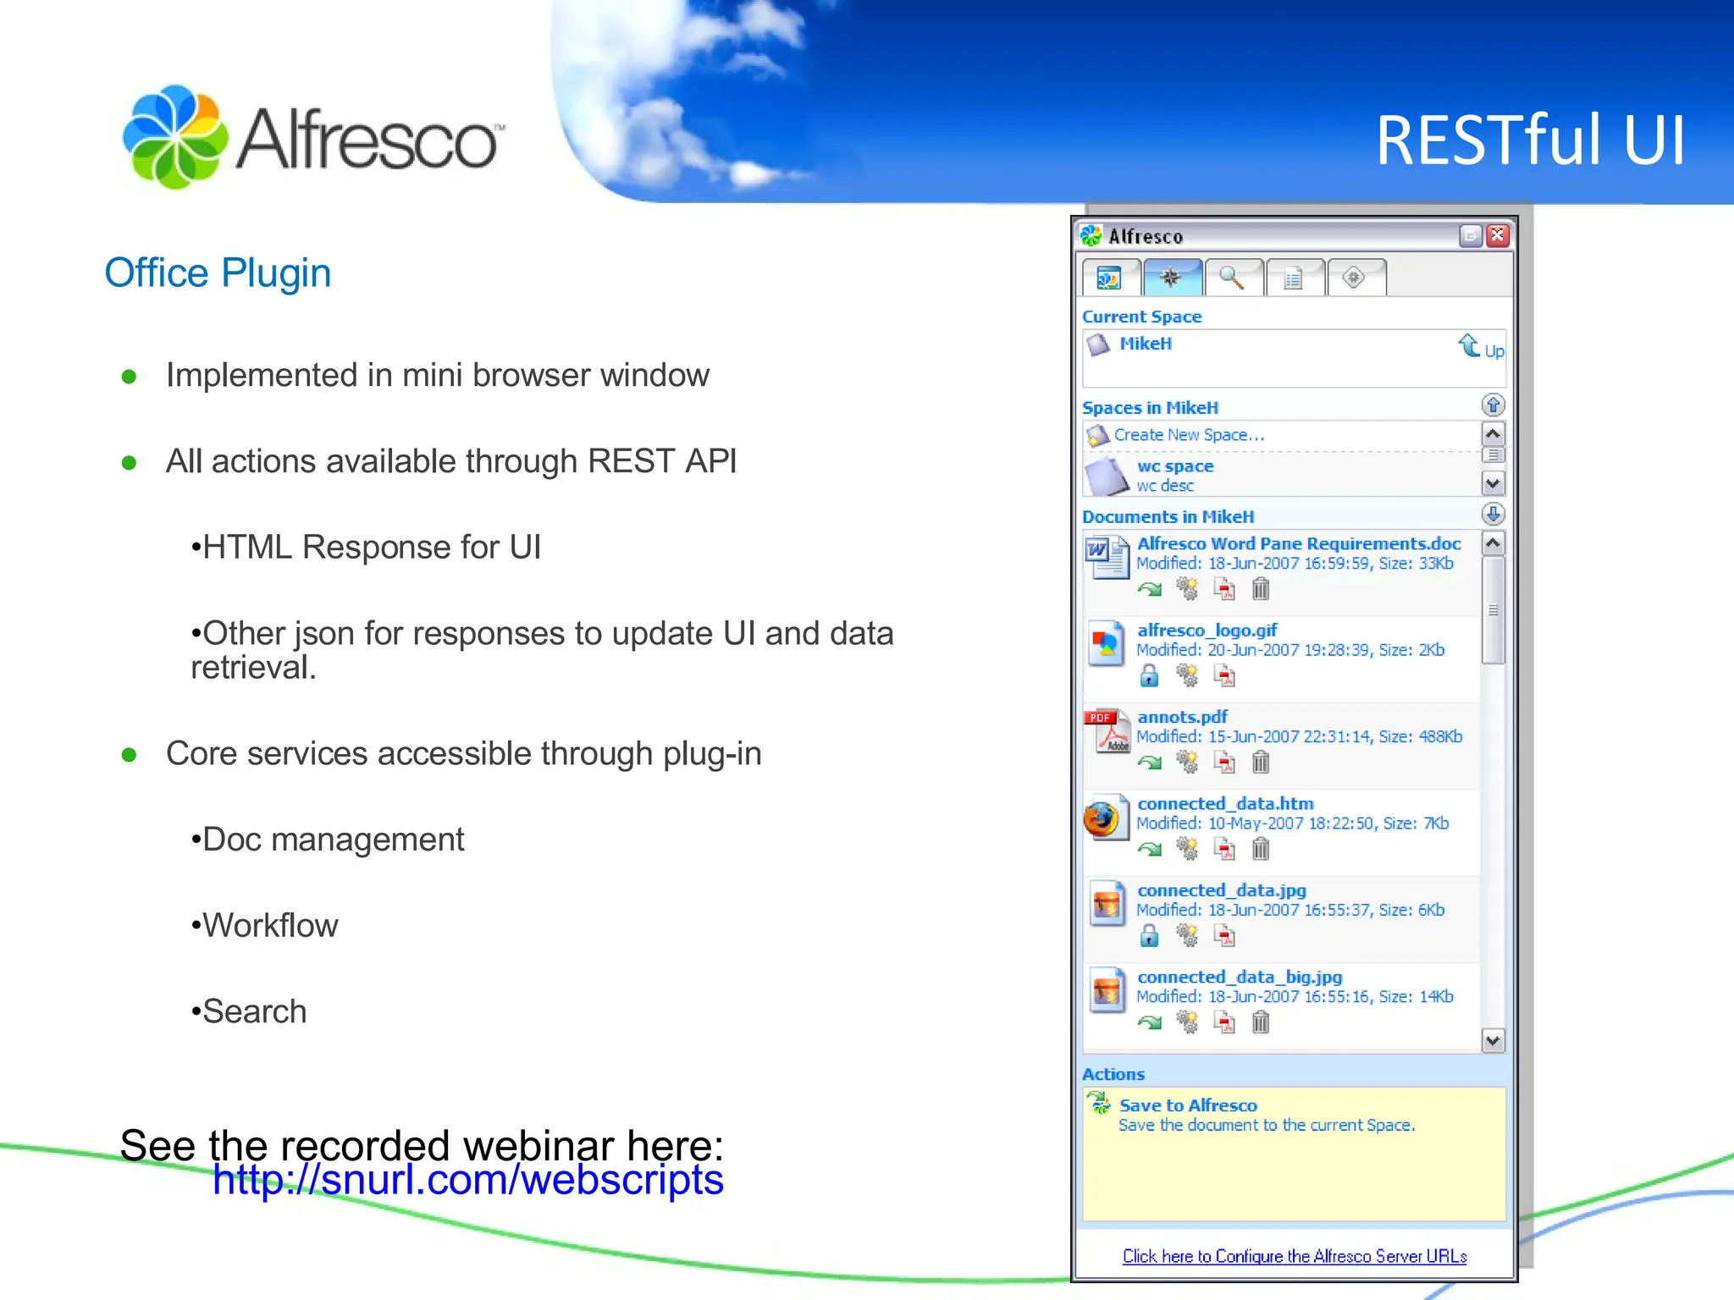Click the Spaces list scrollbar thumb

click(1493, 455)
